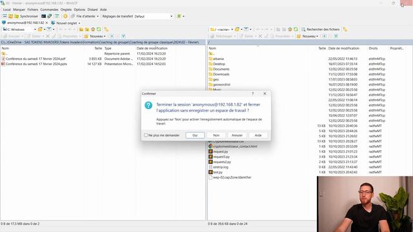Click the albania folder icon

coord(210,59)
